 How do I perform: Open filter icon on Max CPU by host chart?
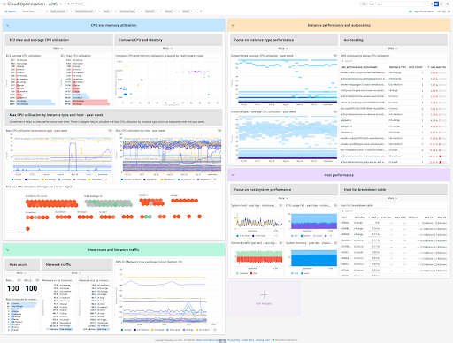pos(219,131)
